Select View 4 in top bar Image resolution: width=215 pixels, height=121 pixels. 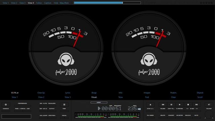[x=31, y=3]
